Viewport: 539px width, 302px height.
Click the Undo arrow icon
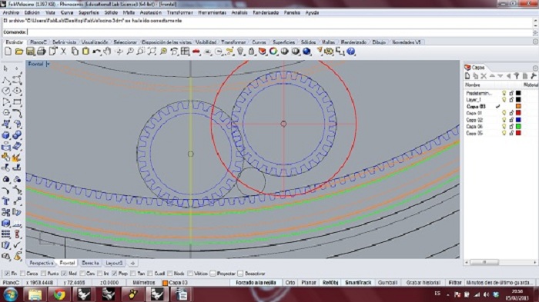click(96, 51)
